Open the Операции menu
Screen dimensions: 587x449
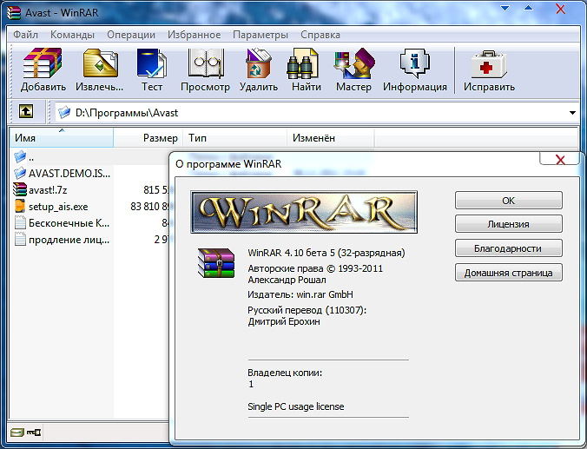(131, 35)
